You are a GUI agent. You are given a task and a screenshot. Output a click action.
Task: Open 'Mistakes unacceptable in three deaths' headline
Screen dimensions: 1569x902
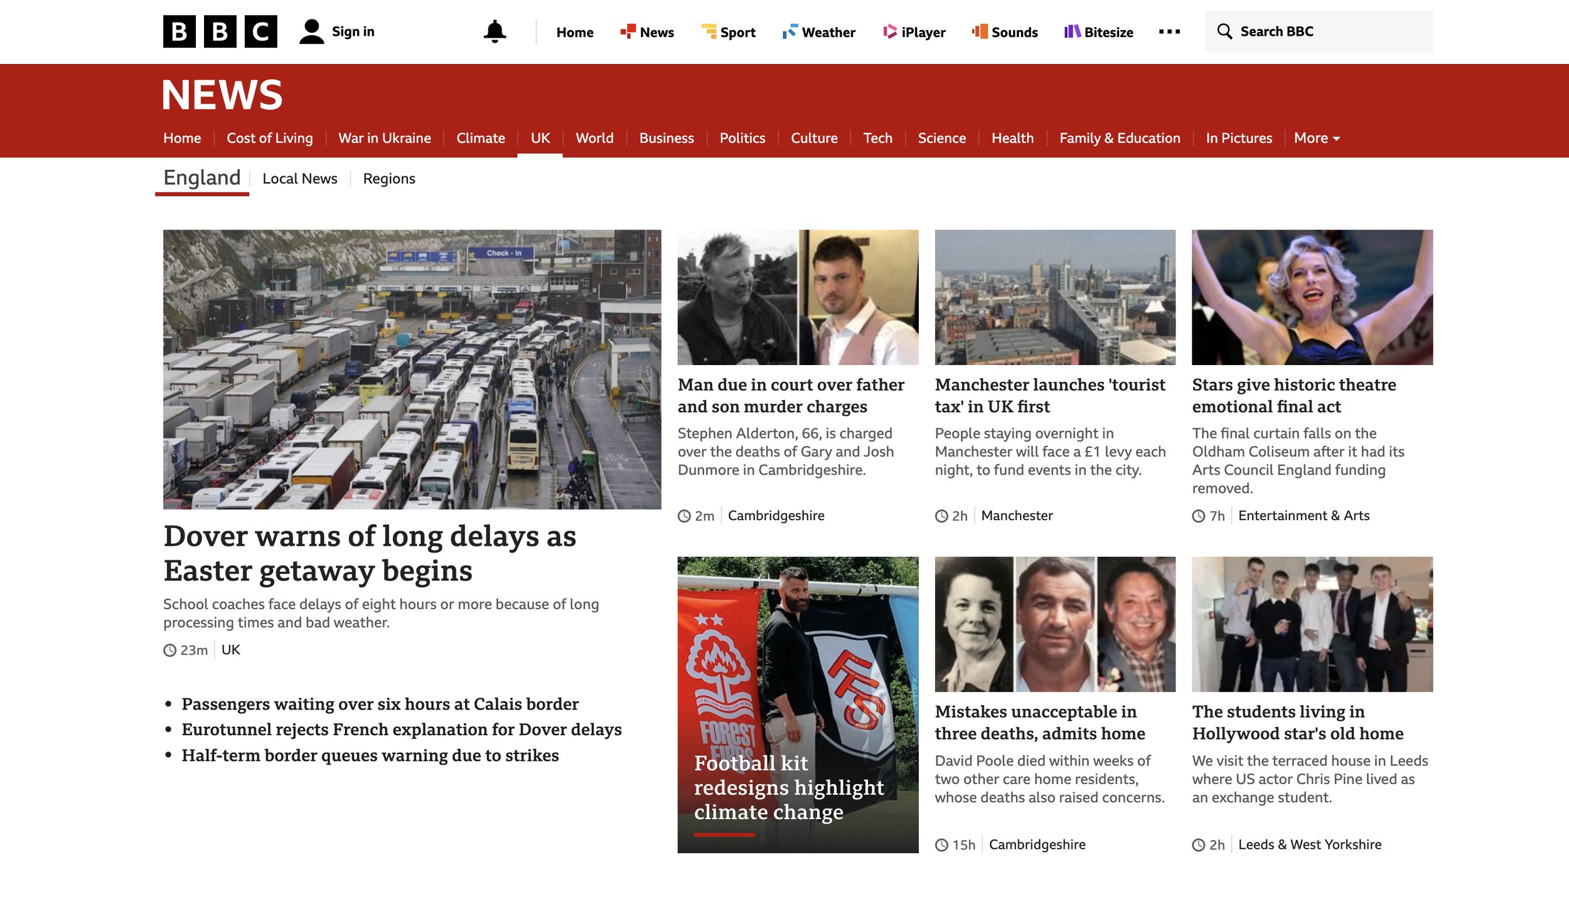click(1040, 723)
